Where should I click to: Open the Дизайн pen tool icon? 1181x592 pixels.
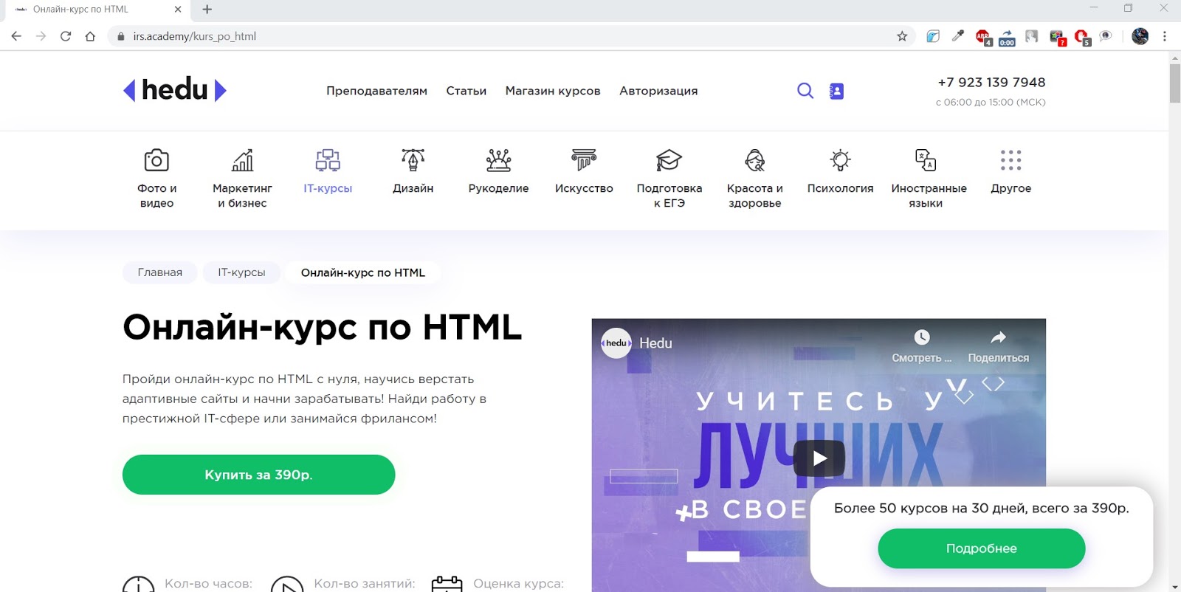[413, 160]
